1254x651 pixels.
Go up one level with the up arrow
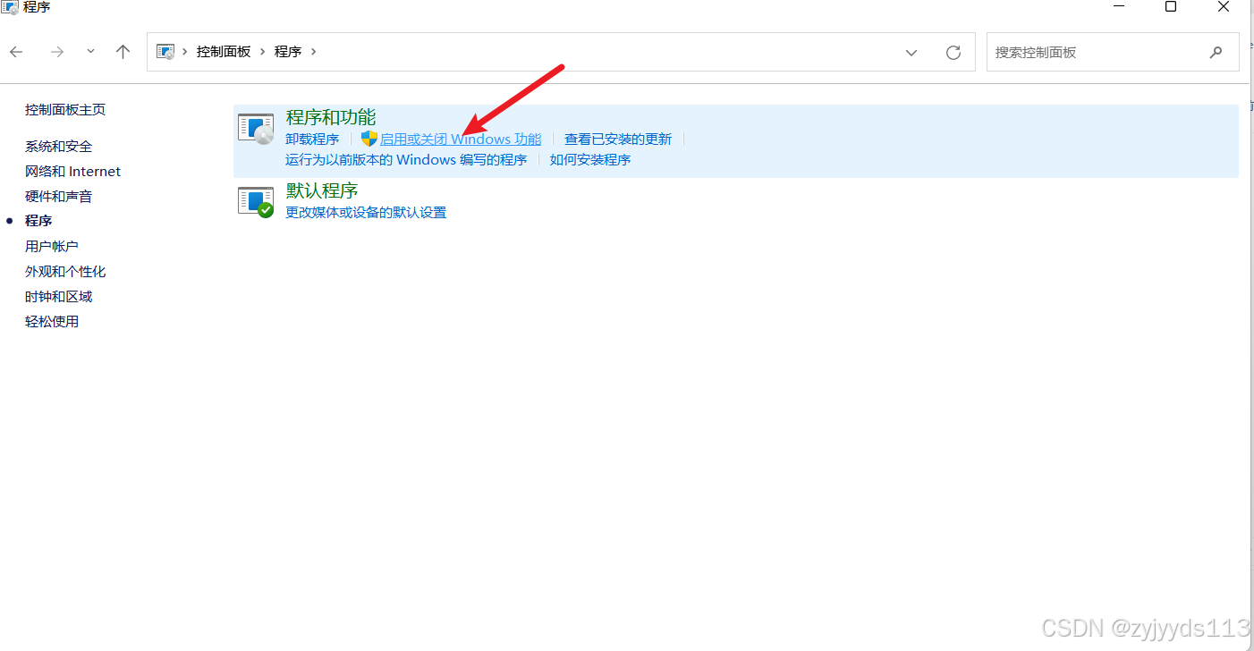pyautogui.click(x=123, y=52)
